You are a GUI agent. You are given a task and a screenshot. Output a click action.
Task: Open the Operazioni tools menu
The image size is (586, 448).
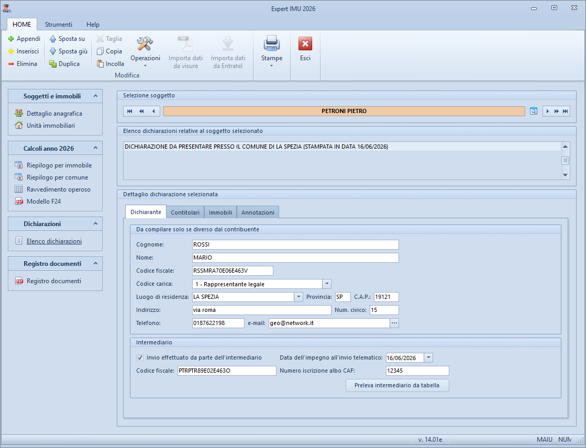(x=145, y=51)
